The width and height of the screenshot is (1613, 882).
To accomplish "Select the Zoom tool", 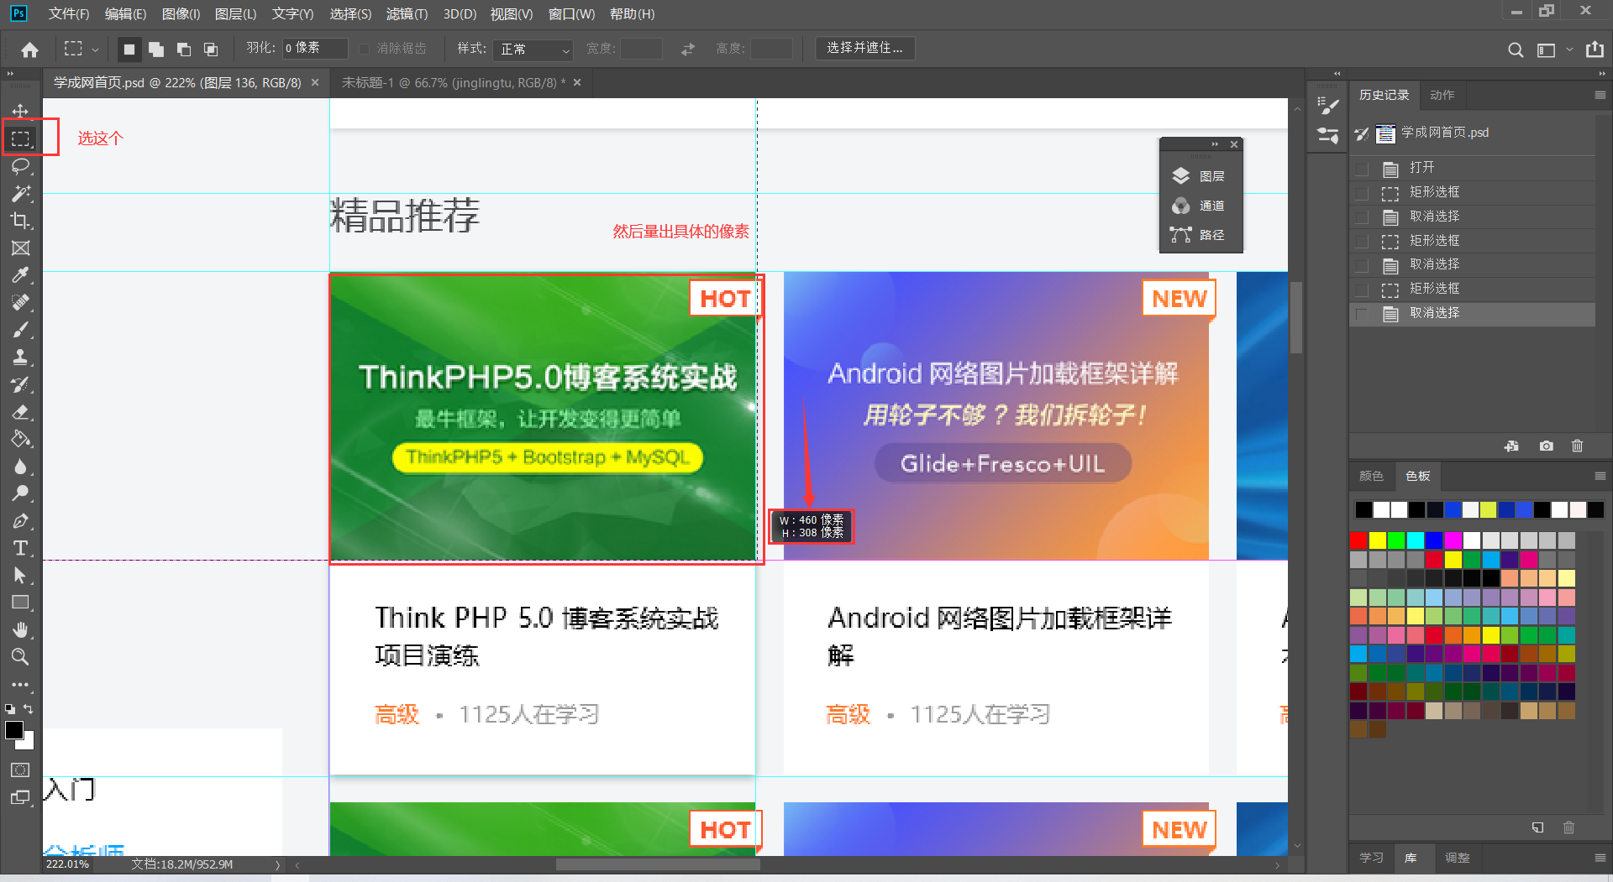I will coord(20,656).
